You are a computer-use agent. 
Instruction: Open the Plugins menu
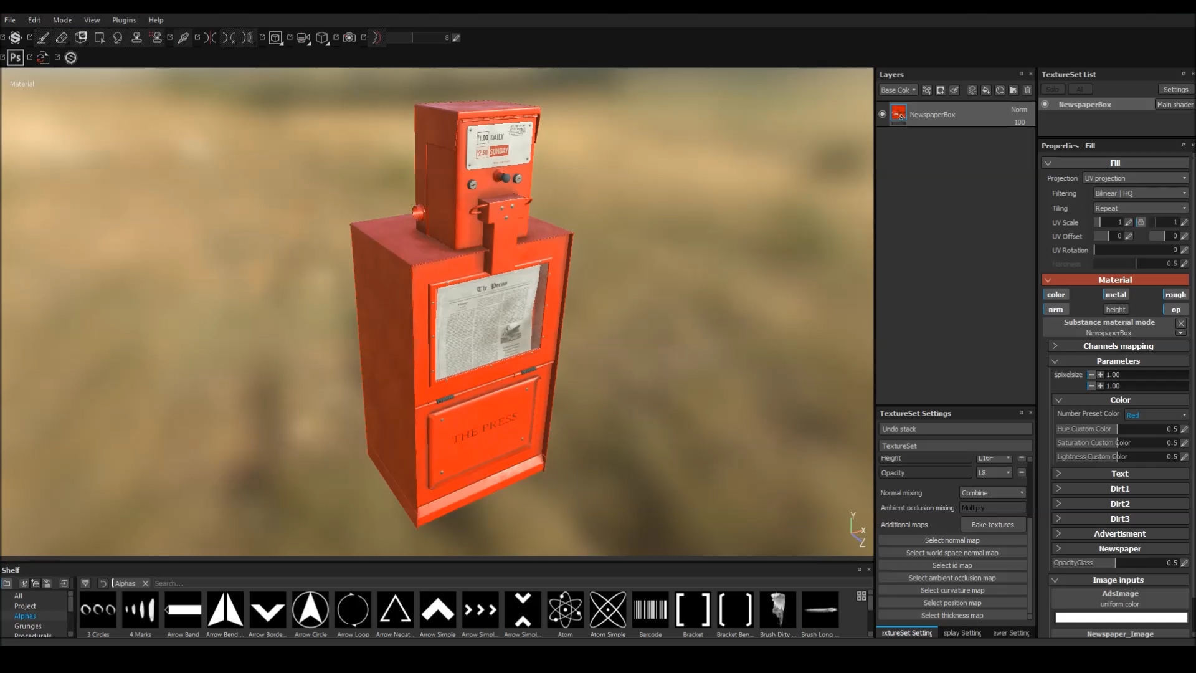click(x=124, y=20)
